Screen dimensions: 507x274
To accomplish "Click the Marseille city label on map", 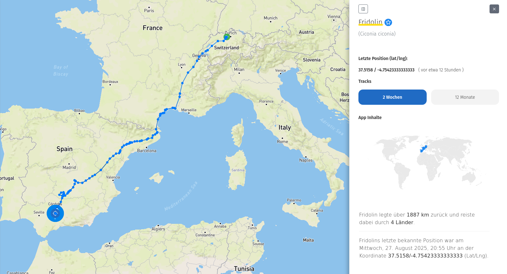I will 189,110.
